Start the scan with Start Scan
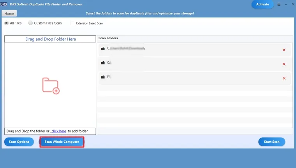Screen dimensions: 296x168 pyautogui.click(x=271, y=142)
